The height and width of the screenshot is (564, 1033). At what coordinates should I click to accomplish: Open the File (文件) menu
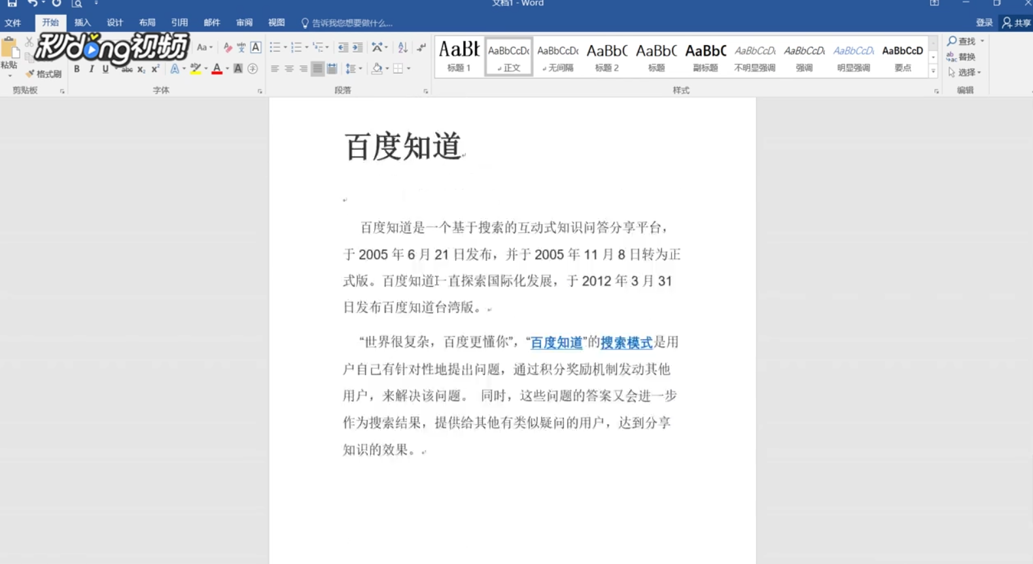[13, 23]
